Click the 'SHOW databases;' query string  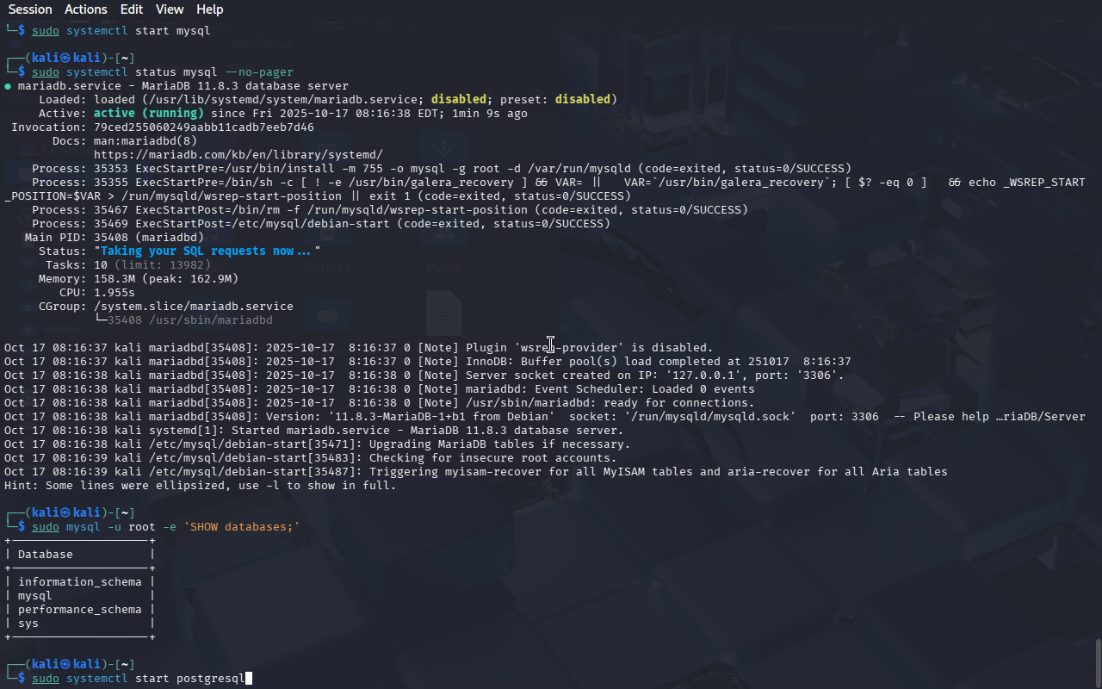[241, 527]
